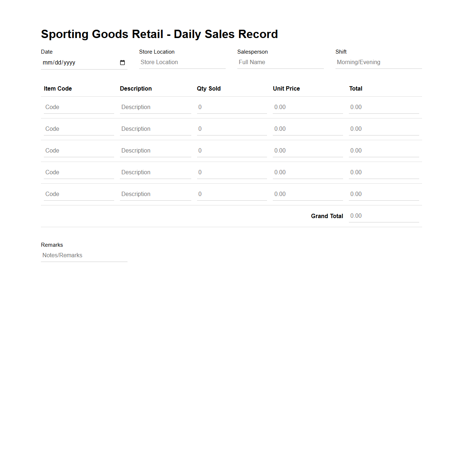The width and height of the screenshot is (463, 471).
Task: Click the third row Description field
Action: [155, 150]
